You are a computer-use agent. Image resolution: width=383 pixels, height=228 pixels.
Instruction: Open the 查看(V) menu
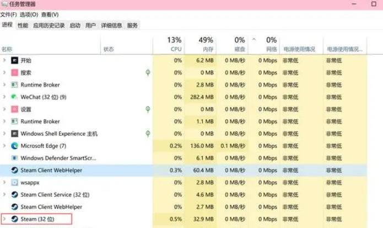(50, 15)
